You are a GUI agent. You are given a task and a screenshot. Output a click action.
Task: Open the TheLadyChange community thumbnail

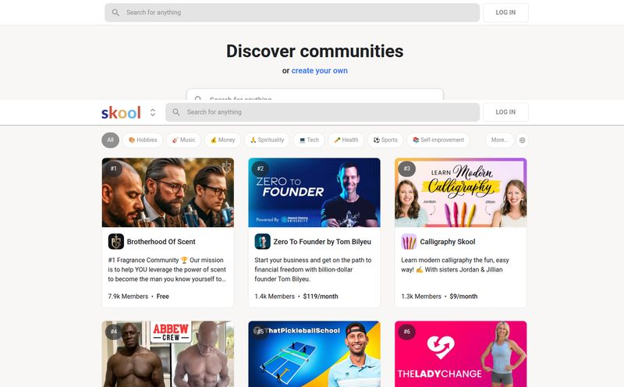tap(461, 354)
